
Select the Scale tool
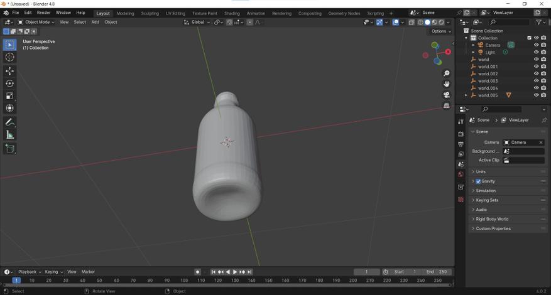pos(9,96)
